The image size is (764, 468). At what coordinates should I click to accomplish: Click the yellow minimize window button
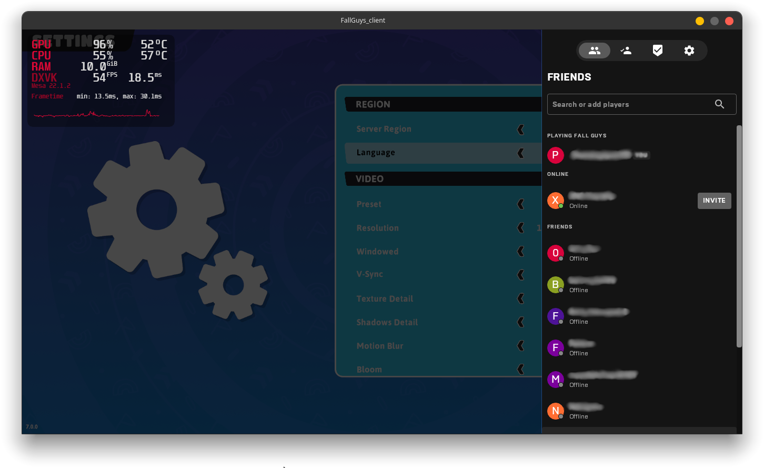click(700, 21)
